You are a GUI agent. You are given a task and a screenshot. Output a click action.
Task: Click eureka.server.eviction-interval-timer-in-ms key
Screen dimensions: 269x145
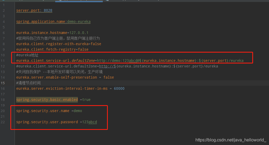[62, 88]
